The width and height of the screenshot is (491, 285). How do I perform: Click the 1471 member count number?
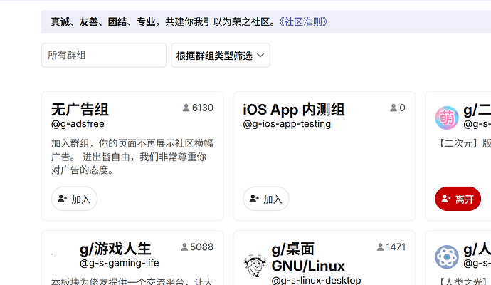(396, 247)
